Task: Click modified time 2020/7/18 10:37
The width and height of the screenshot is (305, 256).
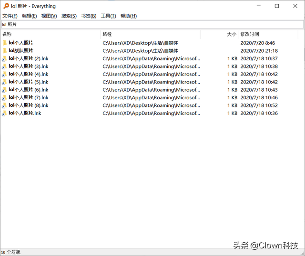Action: point(259,58)
